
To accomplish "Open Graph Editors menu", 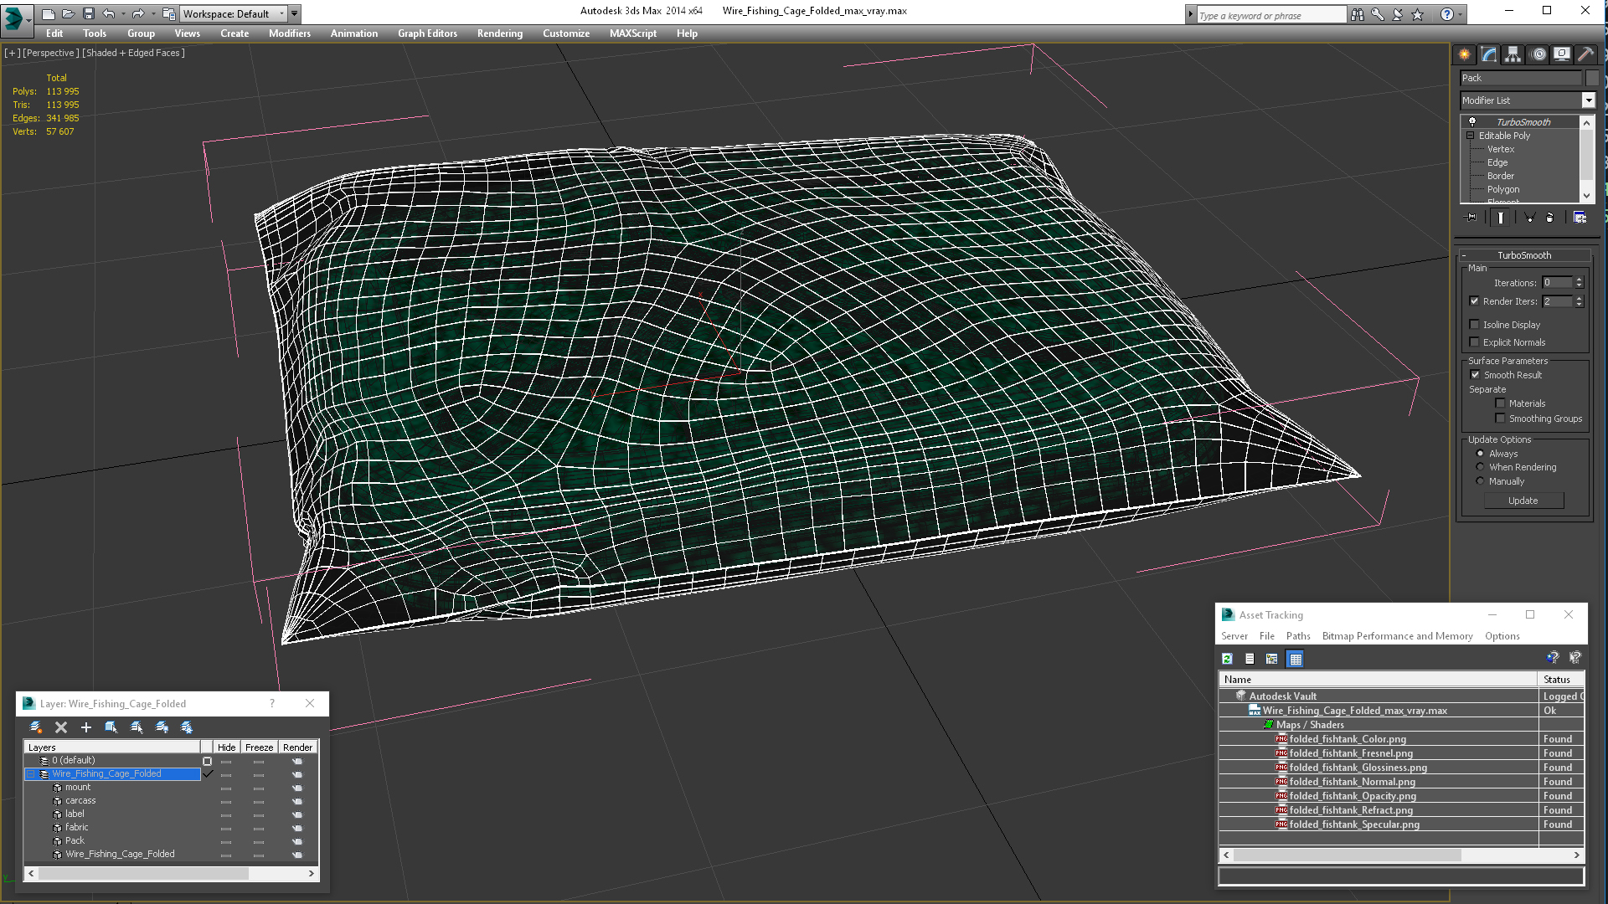I will point(427,33).
